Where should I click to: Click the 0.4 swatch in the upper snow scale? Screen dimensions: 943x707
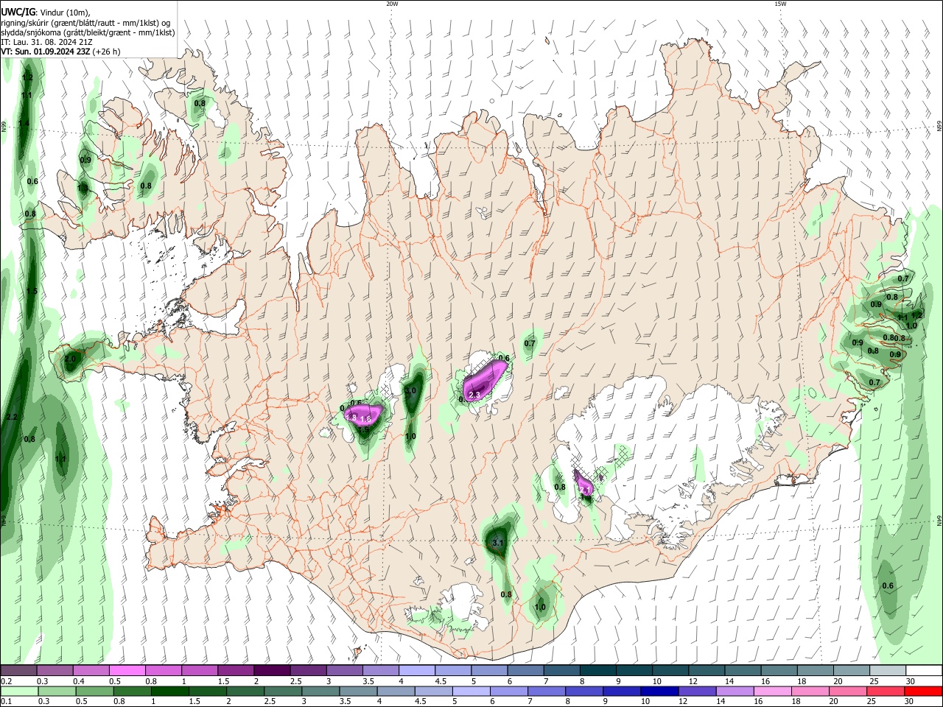91,671
